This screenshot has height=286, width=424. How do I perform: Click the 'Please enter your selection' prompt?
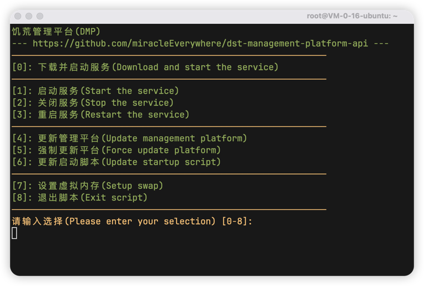tap(132, 221)
